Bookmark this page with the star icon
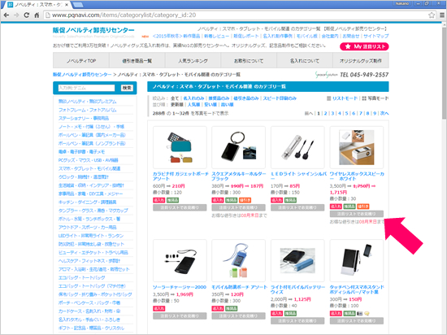Image resolution: width=447 pixels, height=335 pixels. (x=432, y=15)
